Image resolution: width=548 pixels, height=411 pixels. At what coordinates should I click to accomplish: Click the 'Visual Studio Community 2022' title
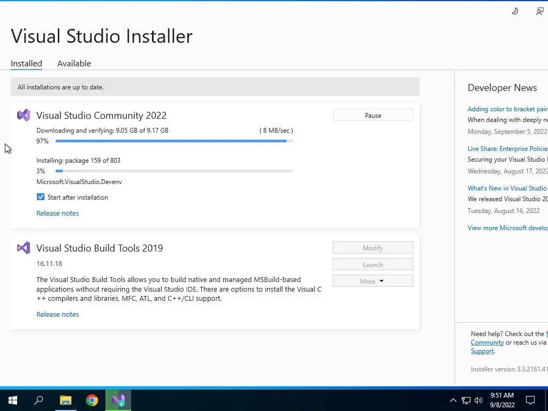(101, 116)
